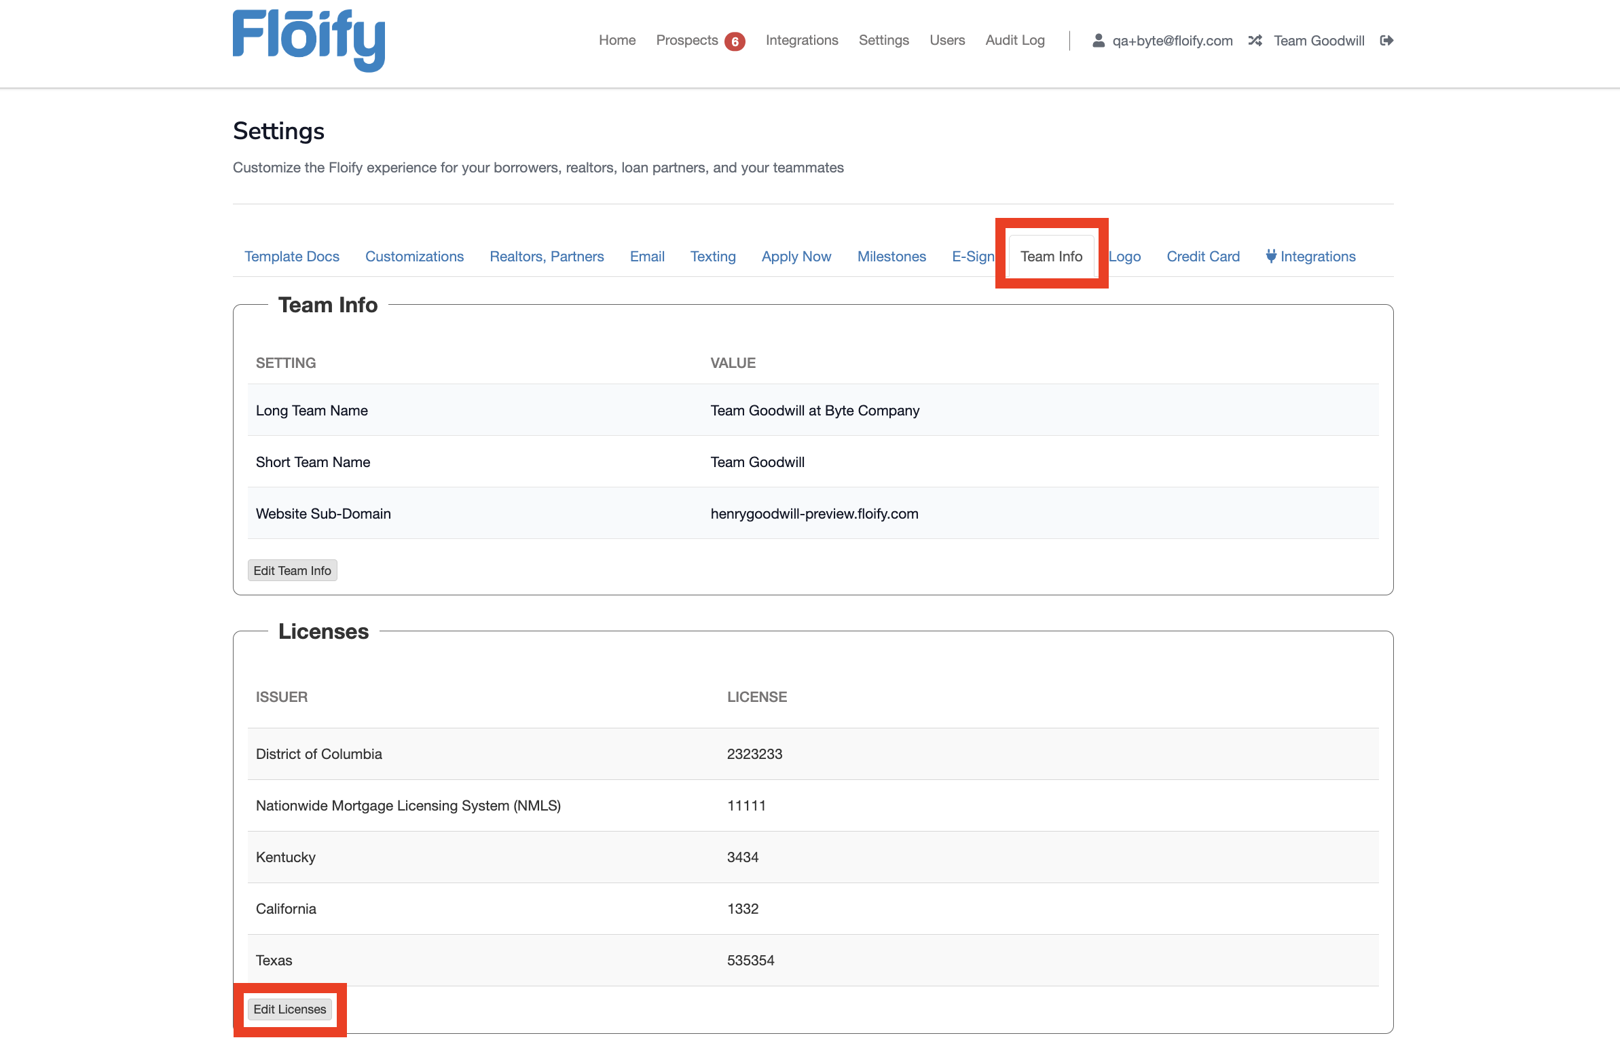The width and height of the screenshot is (1620, 1040).
Task: Open Team Goodwill account switcher
Action: click(x=1318, y=41)
